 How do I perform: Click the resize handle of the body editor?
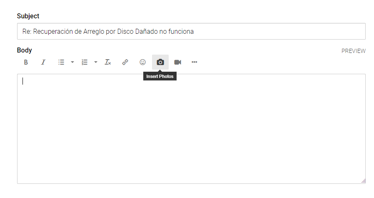(x=363, y=181)
